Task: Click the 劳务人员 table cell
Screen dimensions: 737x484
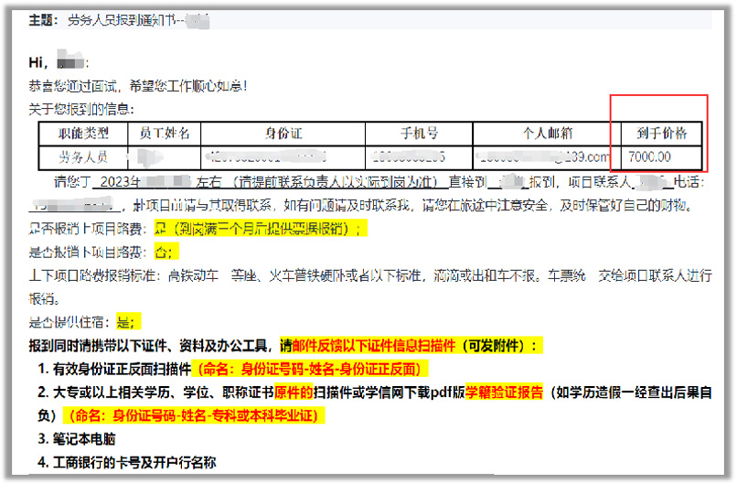Action: click(83, 157)
